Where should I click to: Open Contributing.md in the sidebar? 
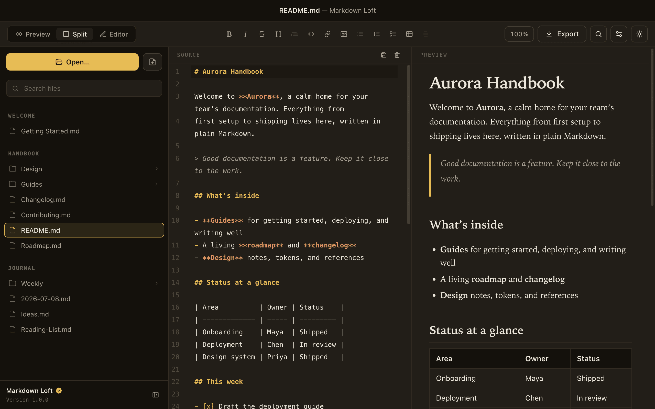[x=84, y=215]
